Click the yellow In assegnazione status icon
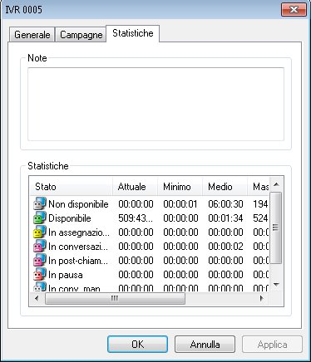Image resolution: width=311 pixels, height=362 pixels. [40, 232]
